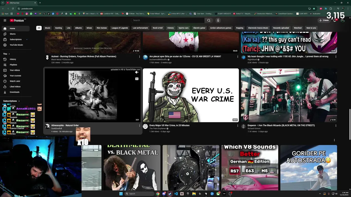This screenshot has height=197, width=351.
Task: Open the Richard Grimm channel
Action: (254, 129)
